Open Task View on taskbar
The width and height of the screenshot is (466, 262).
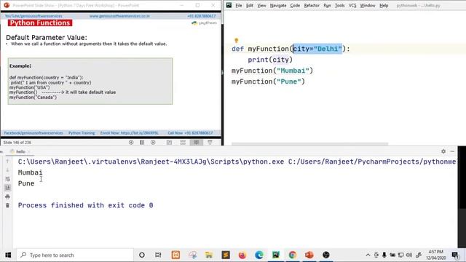coord(158,255)
